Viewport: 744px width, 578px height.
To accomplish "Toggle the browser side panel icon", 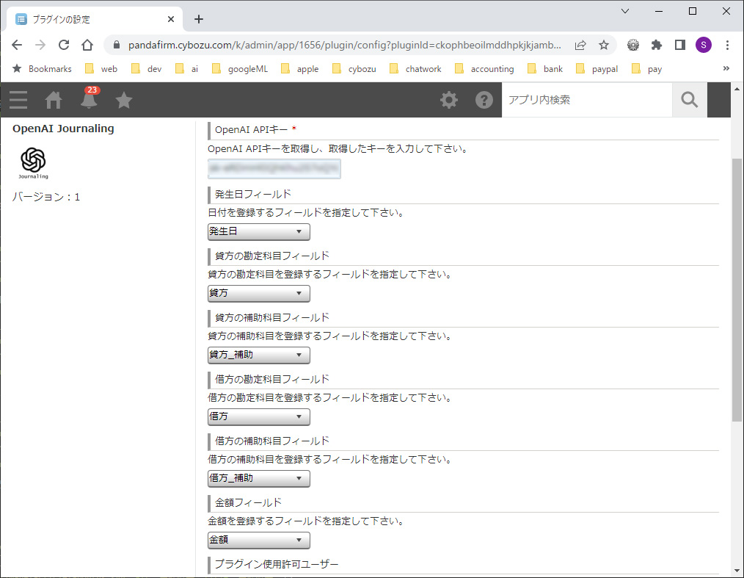I will [x=680, y=45].
